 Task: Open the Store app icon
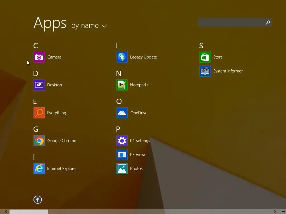pyautogui.click(x=205, y=57)
